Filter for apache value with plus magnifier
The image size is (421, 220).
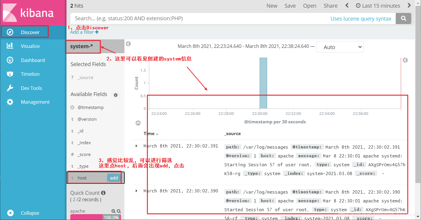pos(113,211)
